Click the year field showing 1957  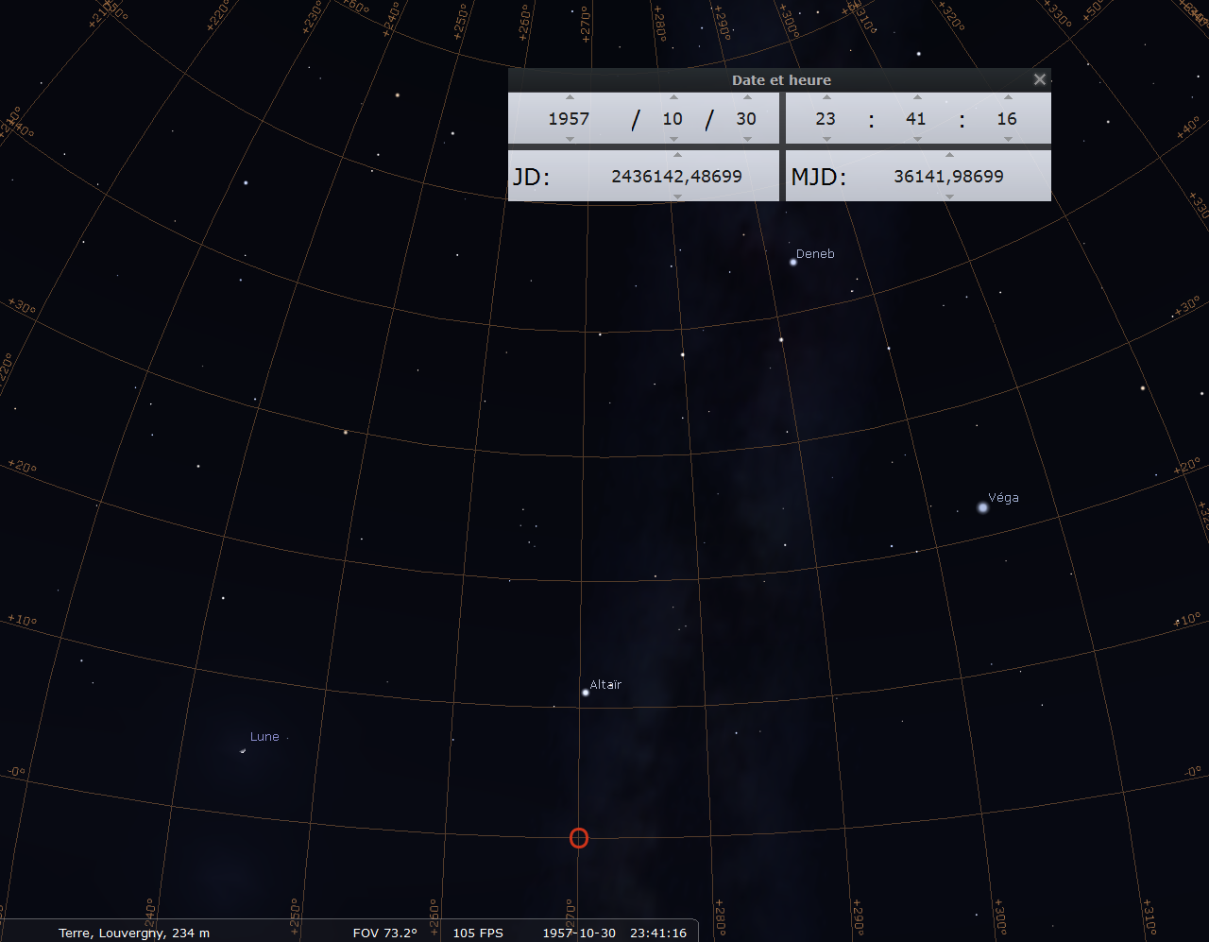coord(569,119)
